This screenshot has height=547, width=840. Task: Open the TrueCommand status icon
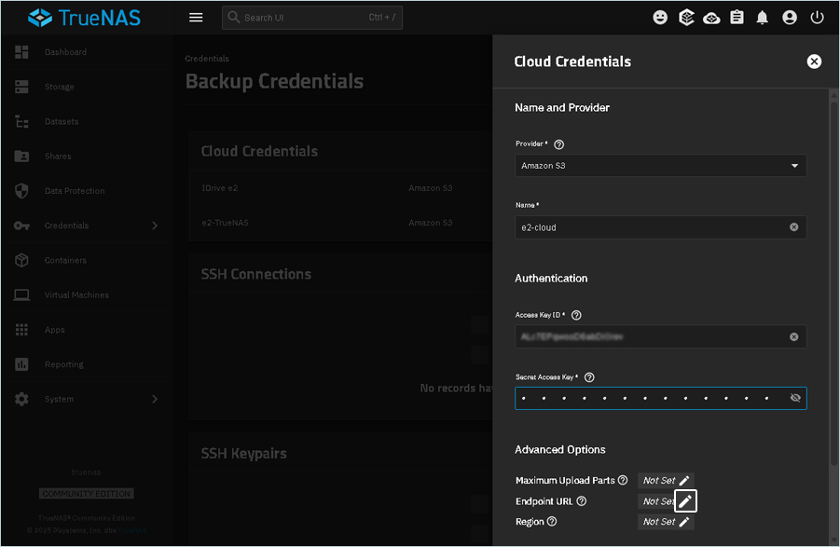tap(686, 18)
